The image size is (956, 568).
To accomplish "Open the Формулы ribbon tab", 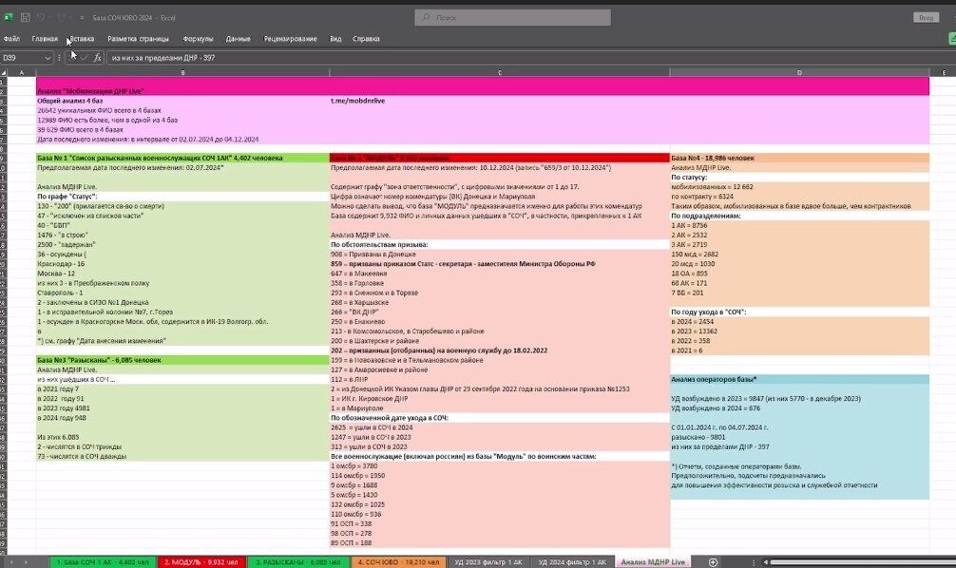I will (198, 39).
